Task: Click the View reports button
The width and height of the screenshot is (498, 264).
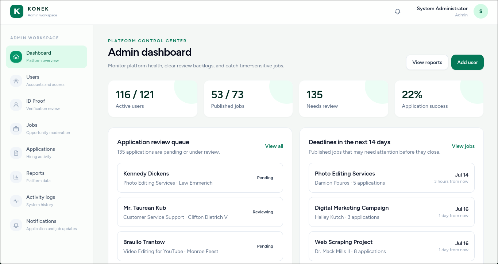Action: tap(427, 62)
